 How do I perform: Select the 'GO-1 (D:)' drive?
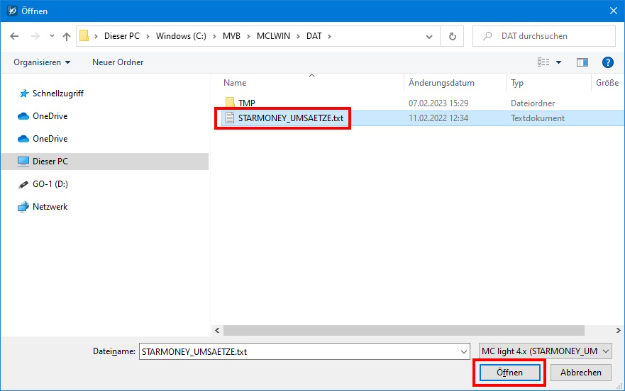tap(50, 184)
